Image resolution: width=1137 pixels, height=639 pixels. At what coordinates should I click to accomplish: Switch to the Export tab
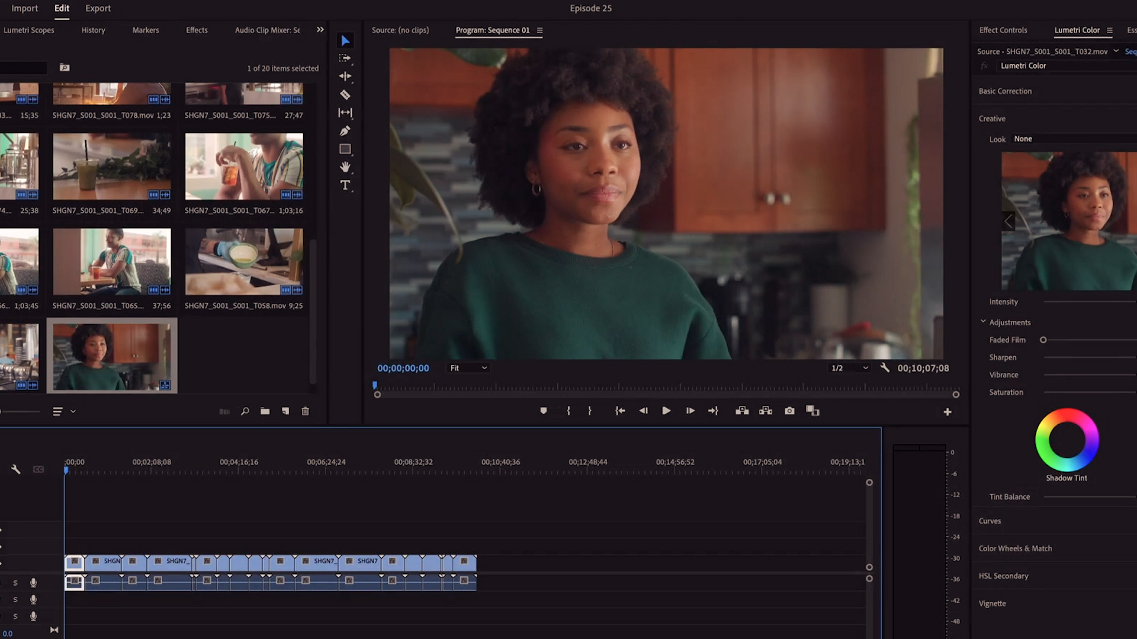pos(98,8)
